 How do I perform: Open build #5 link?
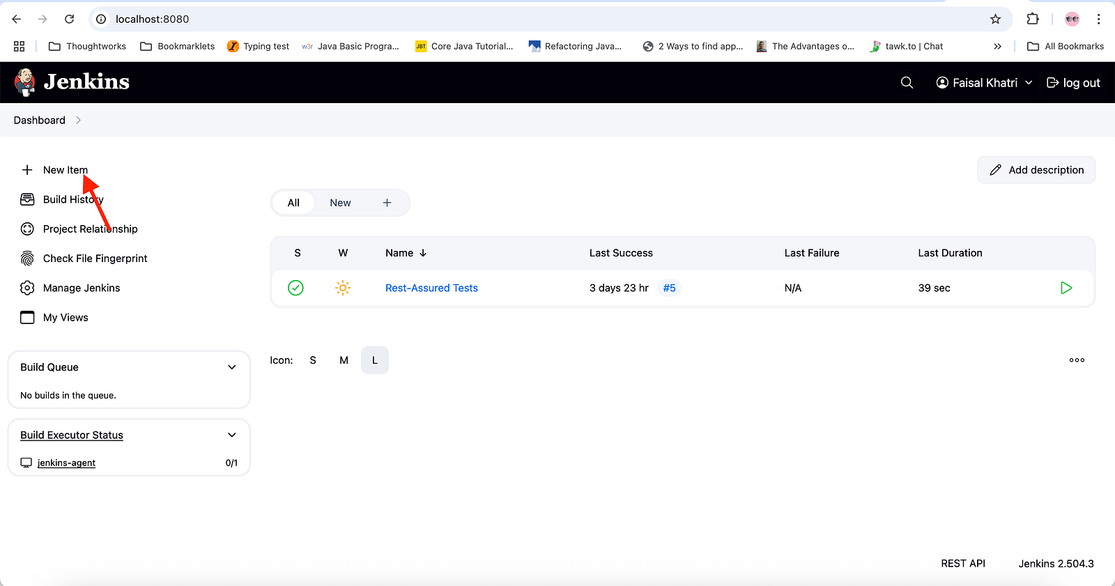coord(669,288)
